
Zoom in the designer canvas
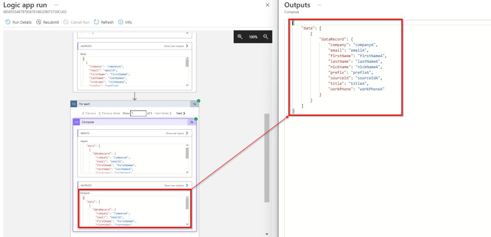click(240, 37)
